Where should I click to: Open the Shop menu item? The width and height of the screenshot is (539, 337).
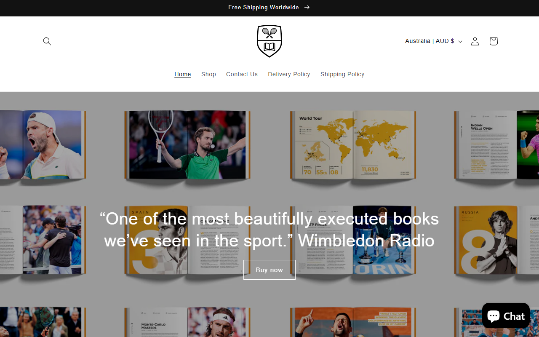[208, 74]
